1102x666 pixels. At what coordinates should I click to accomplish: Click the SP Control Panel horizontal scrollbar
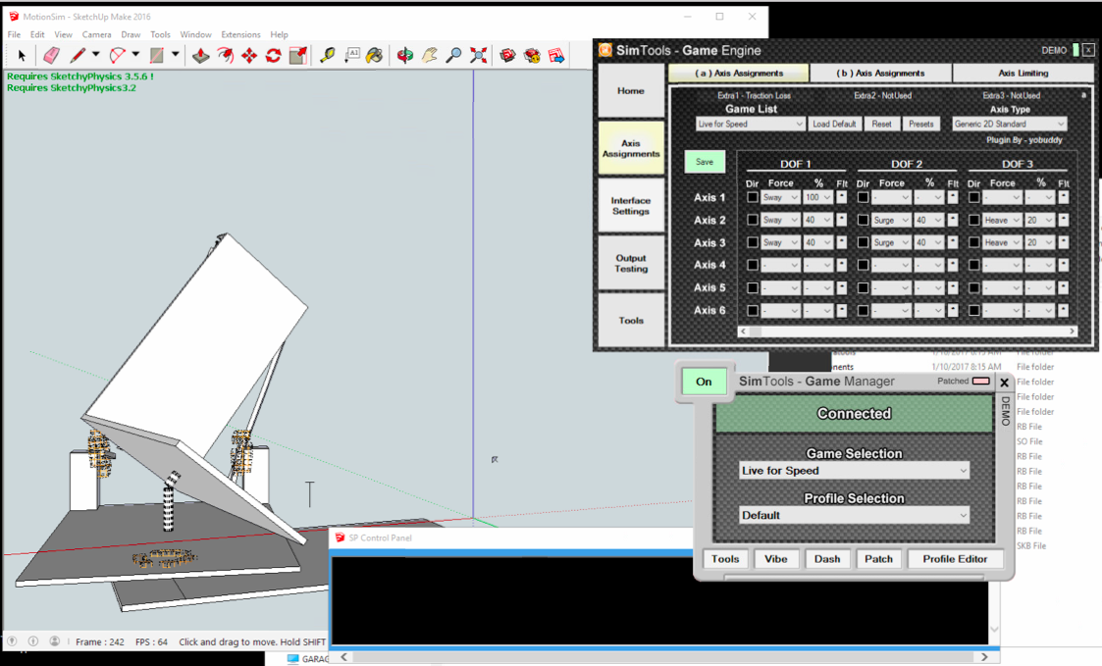664,657
